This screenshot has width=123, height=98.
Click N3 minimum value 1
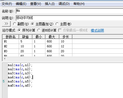39,51
